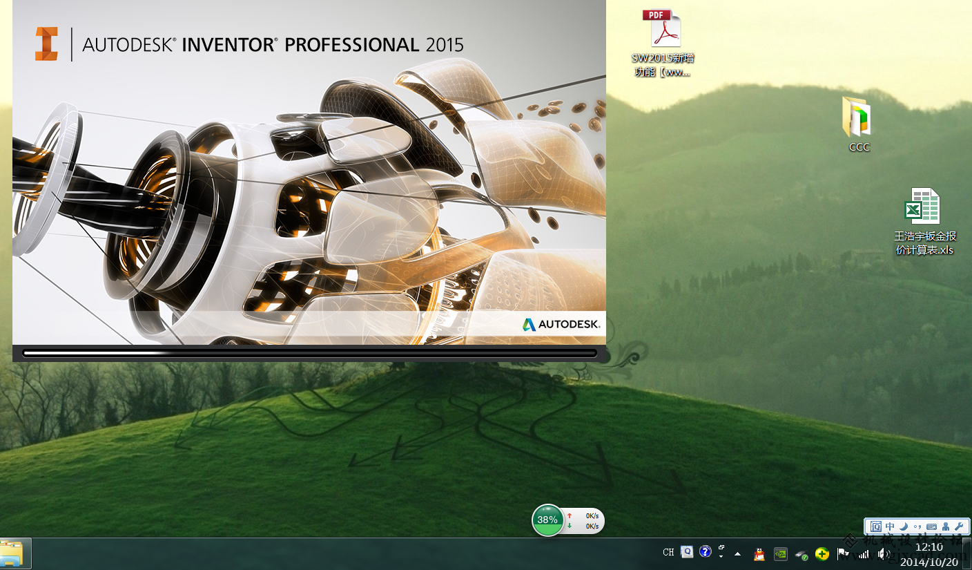The width and height of the screenshot is (972, 570).
Task: Click the language bar restore button
Action: pyautogui.click(x=721, y=547)
